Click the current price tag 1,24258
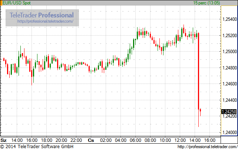Viewport: 238px width, 150px height. click(229, 111)
